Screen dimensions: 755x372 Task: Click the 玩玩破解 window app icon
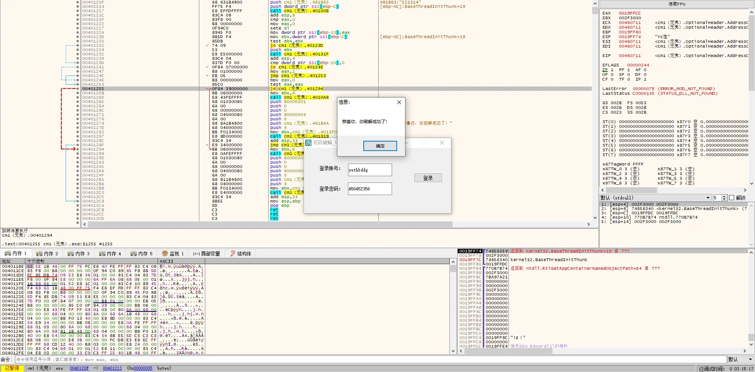point(309,143)
